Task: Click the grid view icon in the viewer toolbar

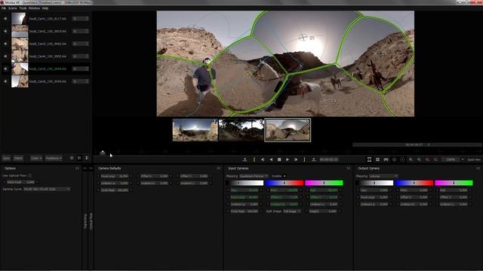Action: pos(377,160)
